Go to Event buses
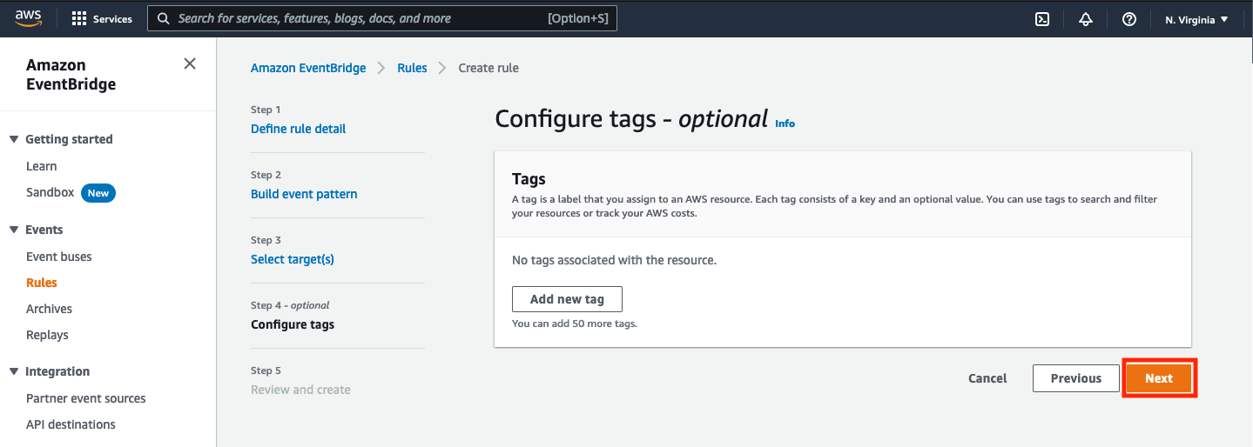Image resolution: width=1253 pixels, height=447 pixels. [x=58, y=257]
